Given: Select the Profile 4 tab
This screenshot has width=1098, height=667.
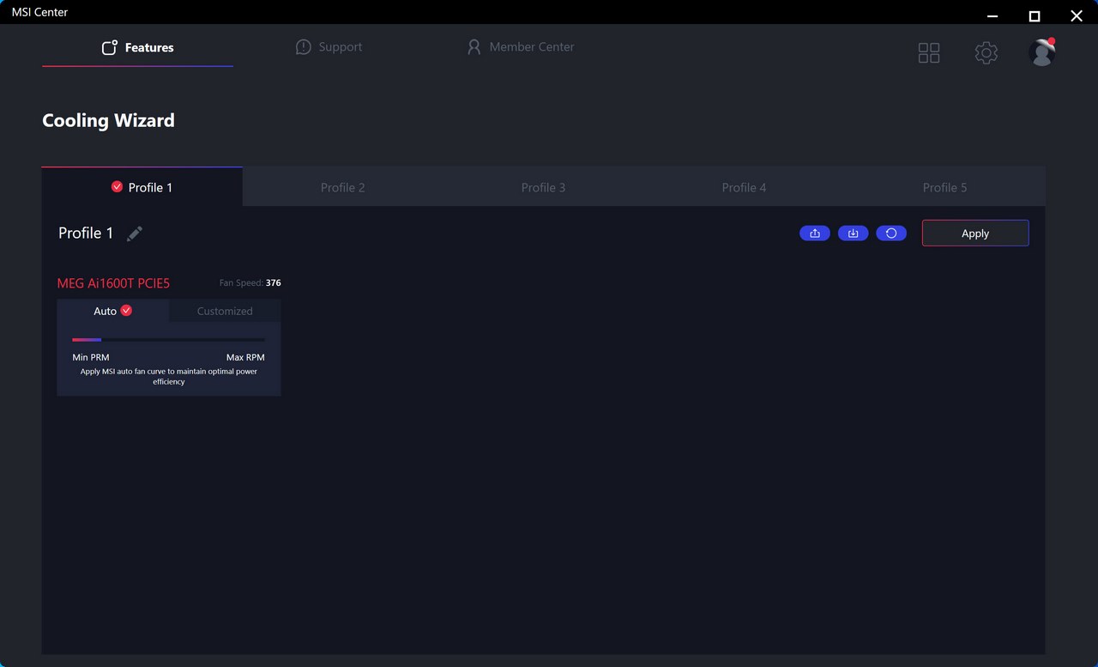Looking at the screenshot, I should point(744,187).
